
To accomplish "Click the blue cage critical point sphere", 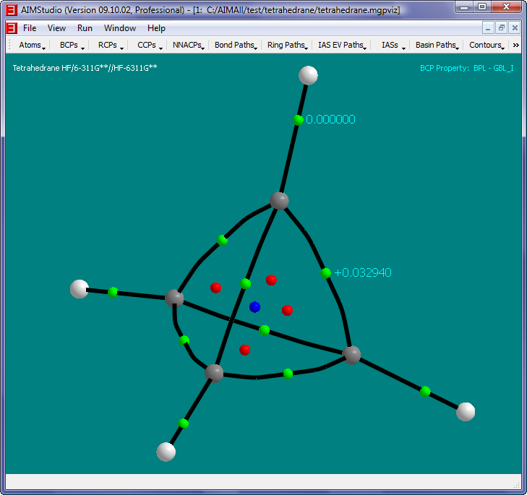I will pos(254,307).
